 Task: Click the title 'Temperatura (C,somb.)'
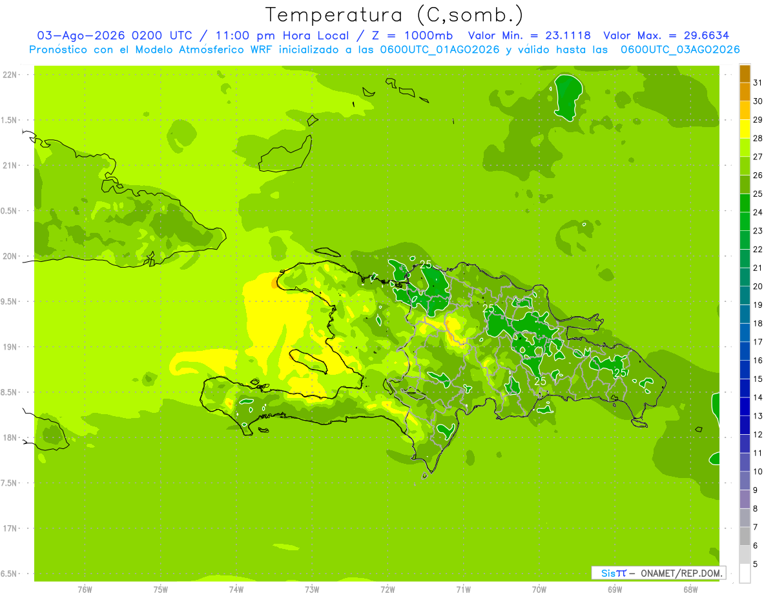(x=395, y=15)
